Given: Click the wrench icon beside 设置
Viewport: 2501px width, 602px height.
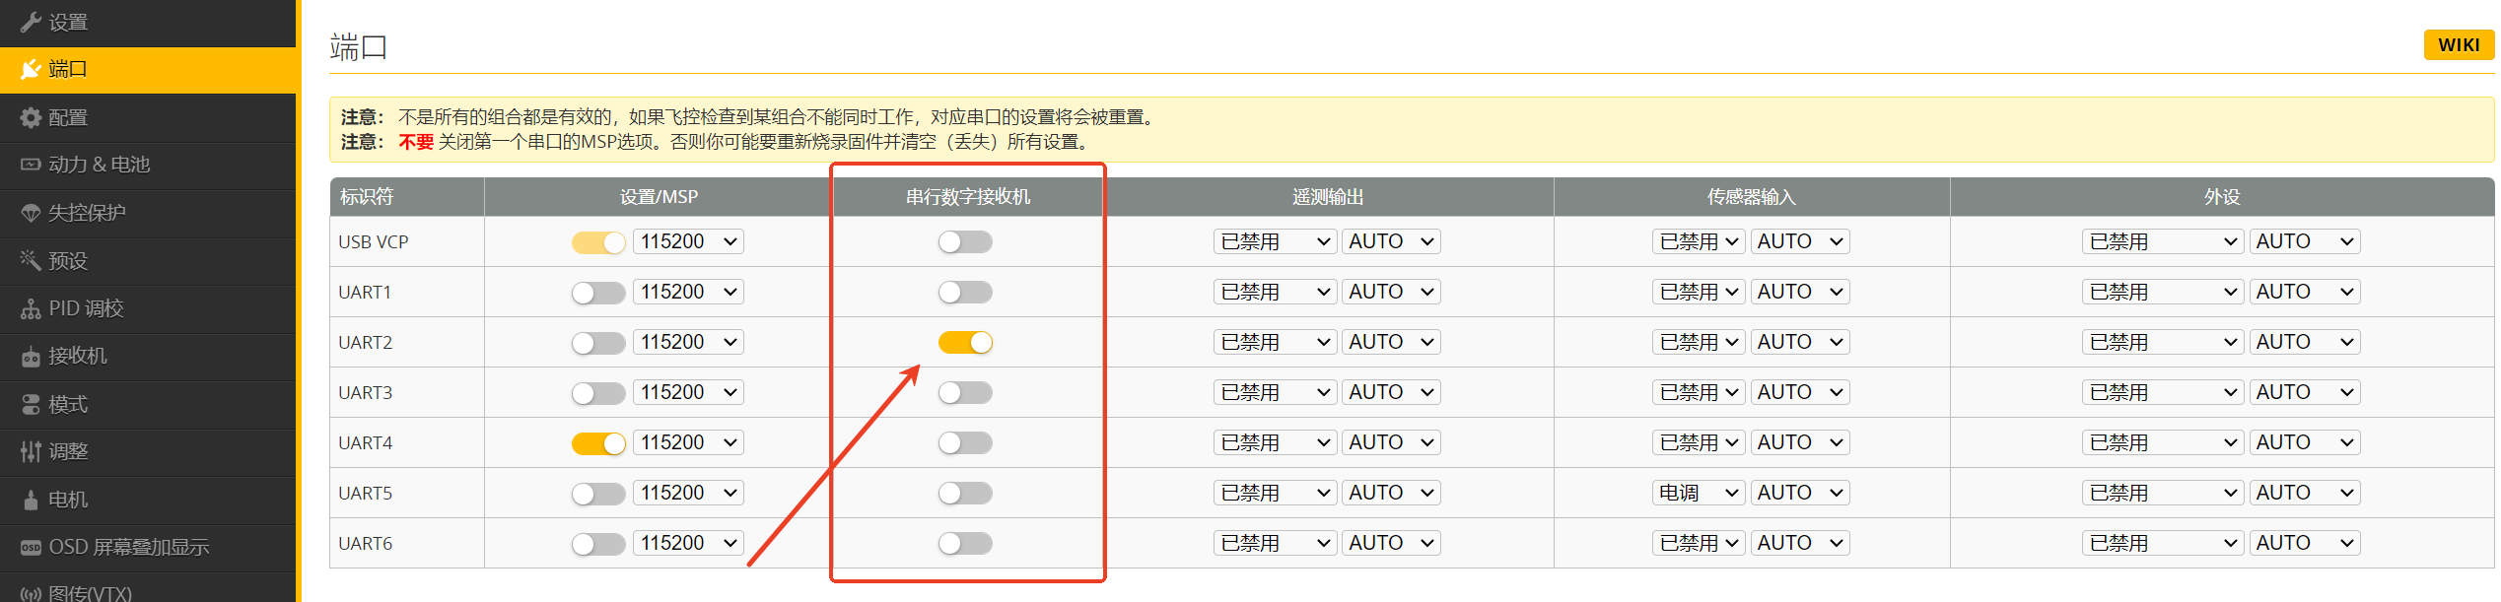Looking at the screenshot, I should (x=31, y=22).
